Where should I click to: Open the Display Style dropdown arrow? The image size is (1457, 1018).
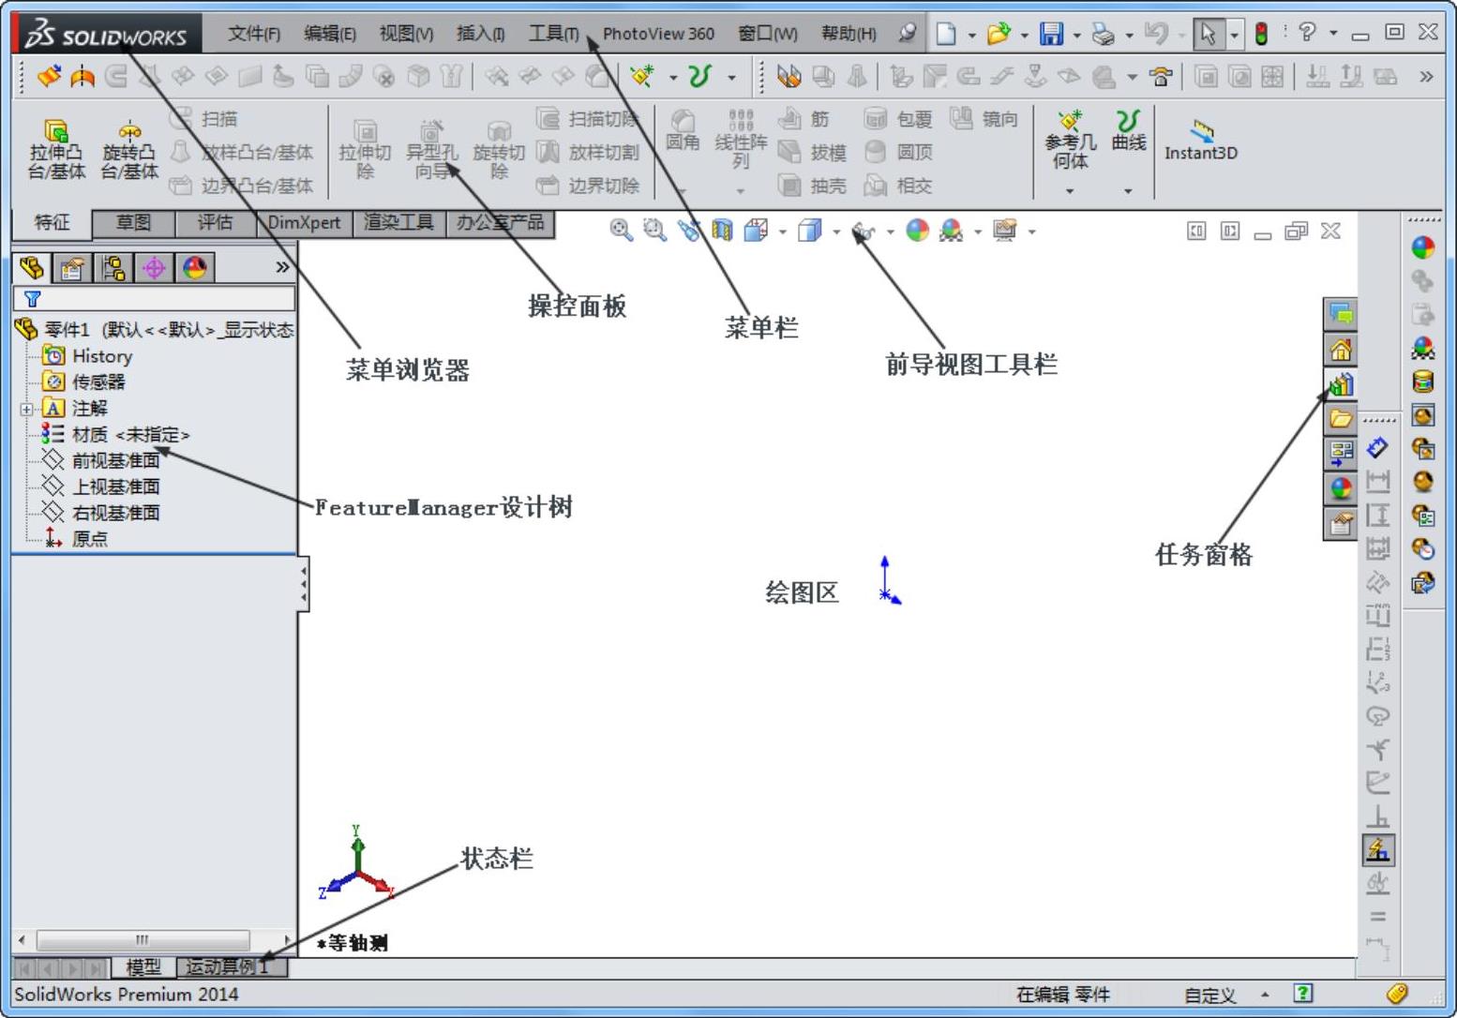click(x=835, y=232)
